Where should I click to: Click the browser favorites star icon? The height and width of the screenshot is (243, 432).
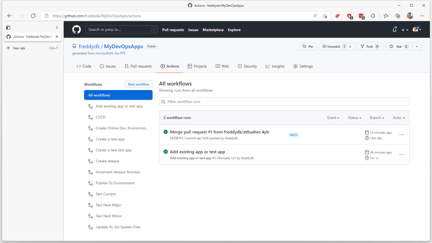(x=325, y=16)
